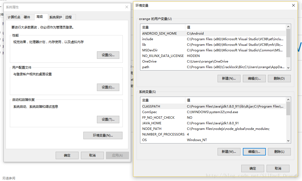Screen dimensions: 302x181
Task: Open the 硬件 tab
Action: point(27,17)
